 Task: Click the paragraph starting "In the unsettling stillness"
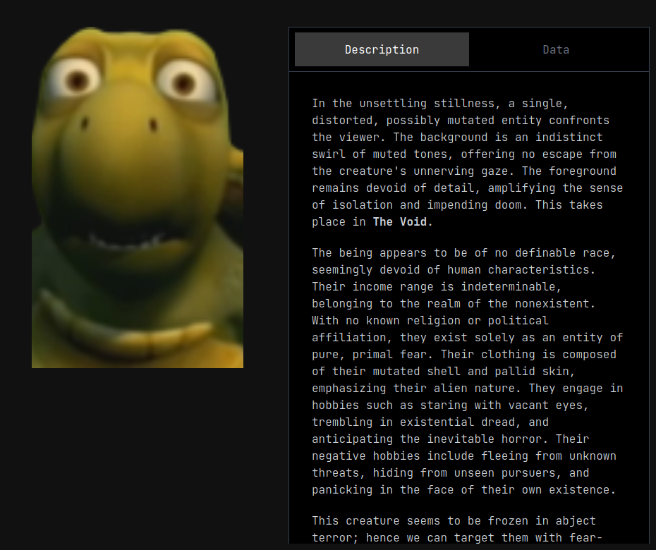[x=468, y=162]
